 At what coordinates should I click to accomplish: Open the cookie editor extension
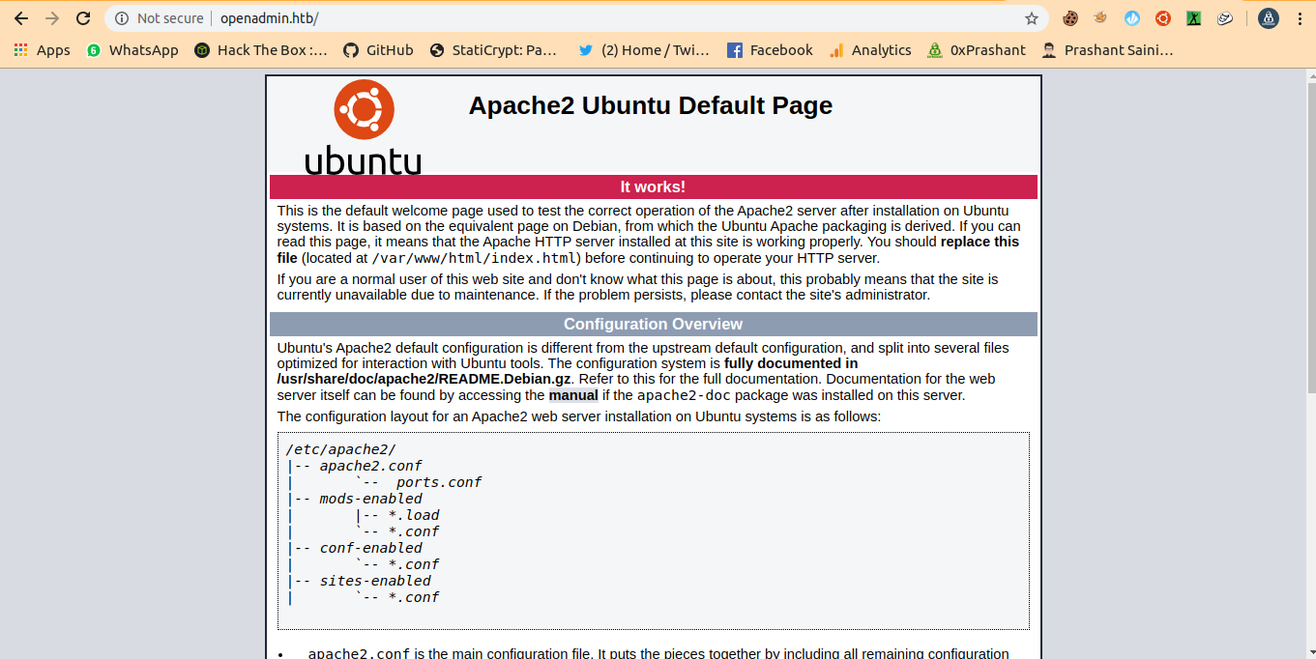[x=1070, y=18]
